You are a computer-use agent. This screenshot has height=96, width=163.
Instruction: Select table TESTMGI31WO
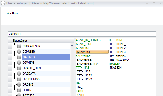119,60
